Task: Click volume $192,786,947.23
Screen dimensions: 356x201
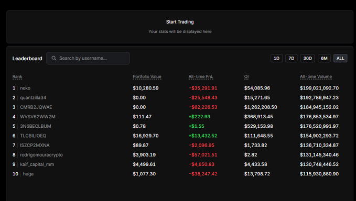Action: (x=319, y=98)
